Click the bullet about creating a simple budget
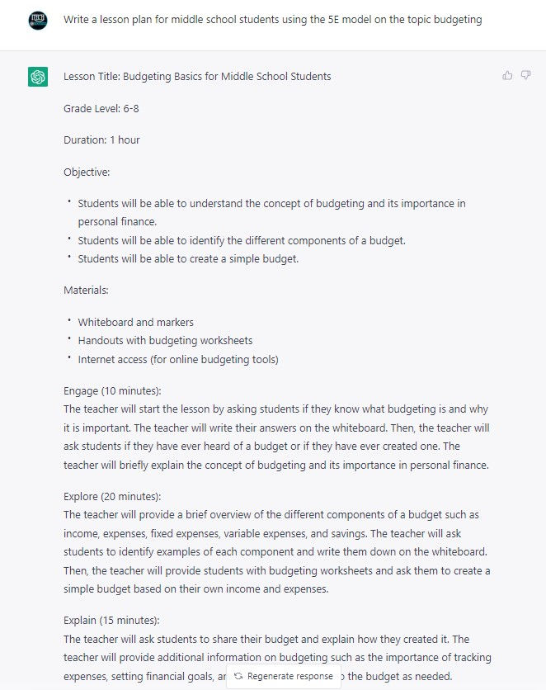The width and height of the screenshot is (546, 690). tap(188, 258)
